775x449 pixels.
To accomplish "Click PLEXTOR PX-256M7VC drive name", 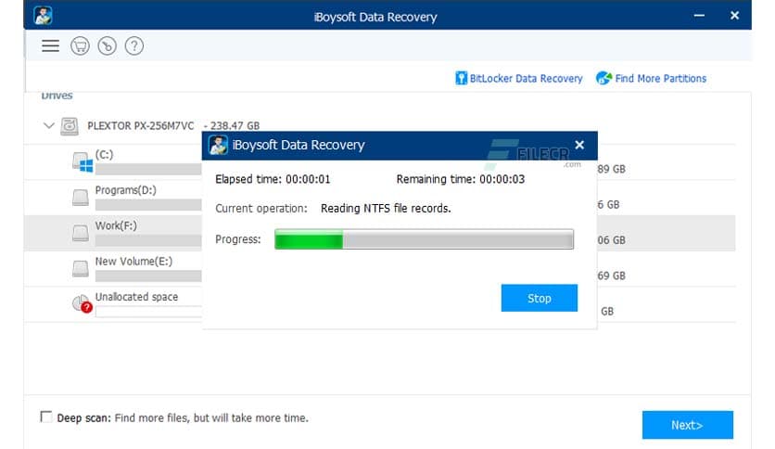I will pyautogui.click(x=141, y=126).
